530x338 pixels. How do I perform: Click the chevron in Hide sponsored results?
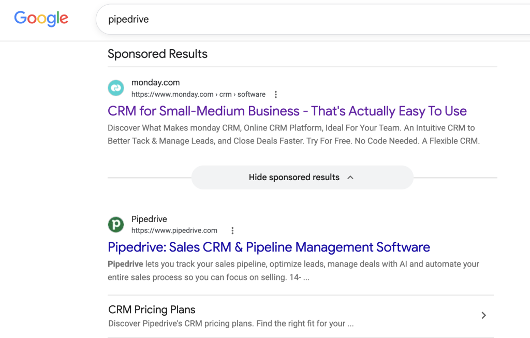click(350, 178)
